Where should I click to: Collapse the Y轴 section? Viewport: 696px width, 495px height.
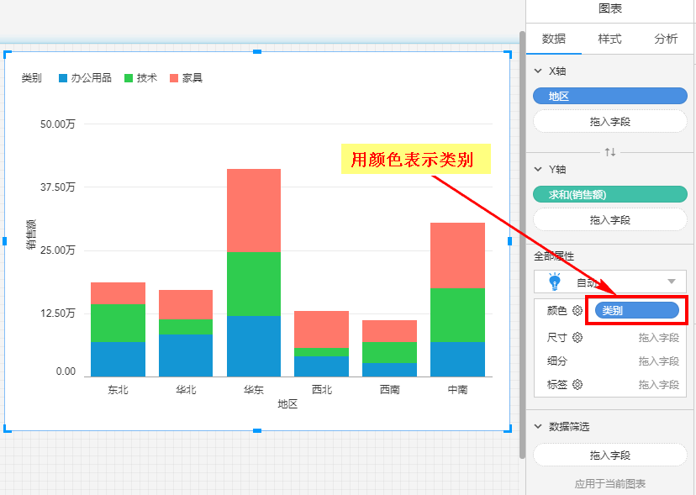tap(538, 170)
